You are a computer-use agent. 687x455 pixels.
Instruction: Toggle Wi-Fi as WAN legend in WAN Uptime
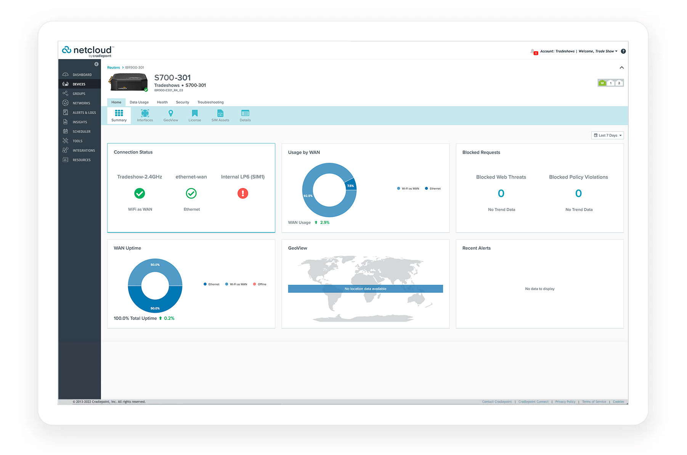point(236,284)
